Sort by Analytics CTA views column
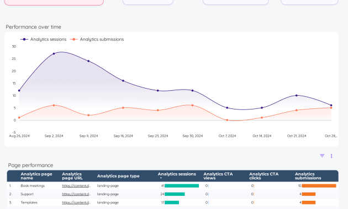 click(x=218, y=176)
